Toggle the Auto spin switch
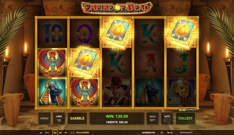The height and width of the screenshot is (135, 234). coord(167,120)
